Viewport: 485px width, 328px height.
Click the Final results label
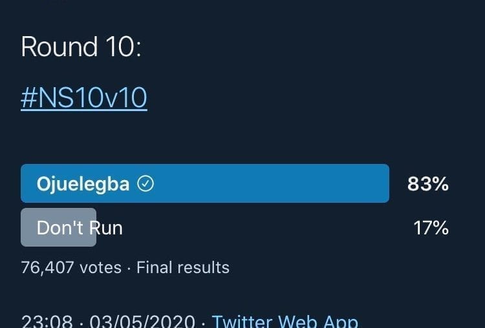point(183,267)
